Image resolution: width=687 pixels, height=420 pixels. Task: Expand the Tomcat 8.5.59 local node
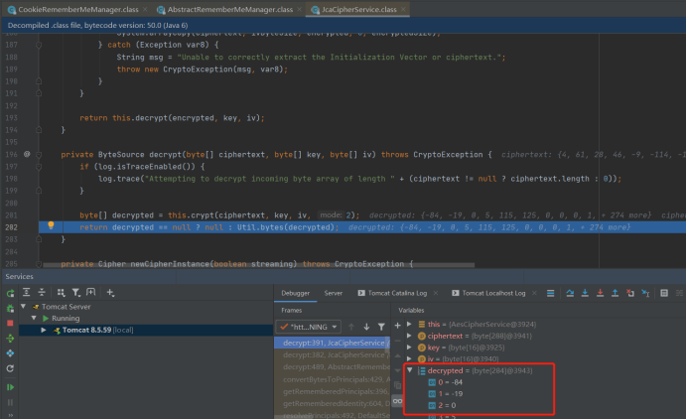pos(44,330)
